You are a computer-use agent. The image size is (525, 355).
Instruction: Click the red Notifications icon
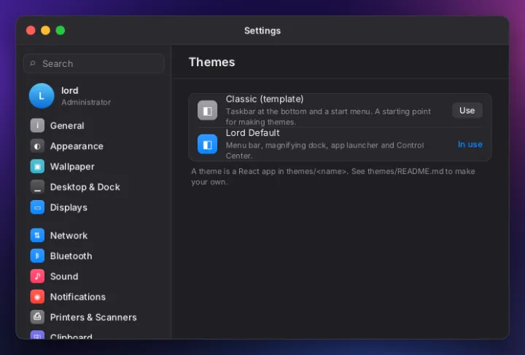coord(37,297)
